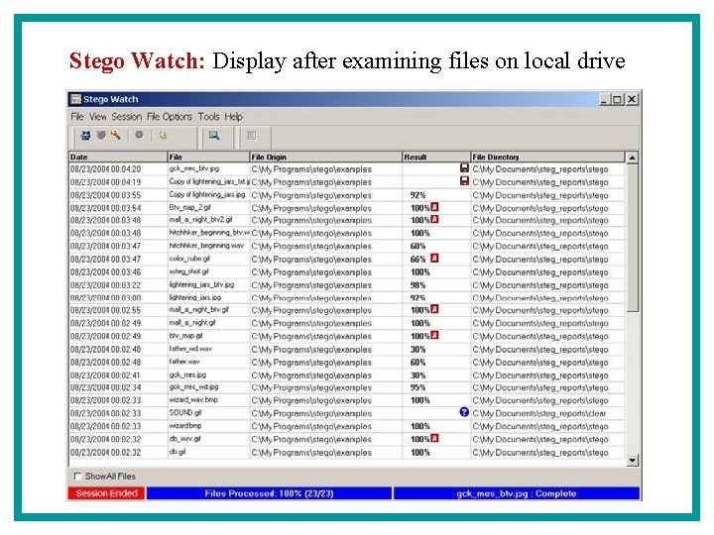Sort by the File Directory column header
Screen dimensions: 714x535
(x=547, y=157)
